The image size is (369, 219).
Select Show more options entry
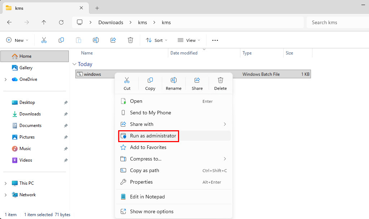(151, 211)
